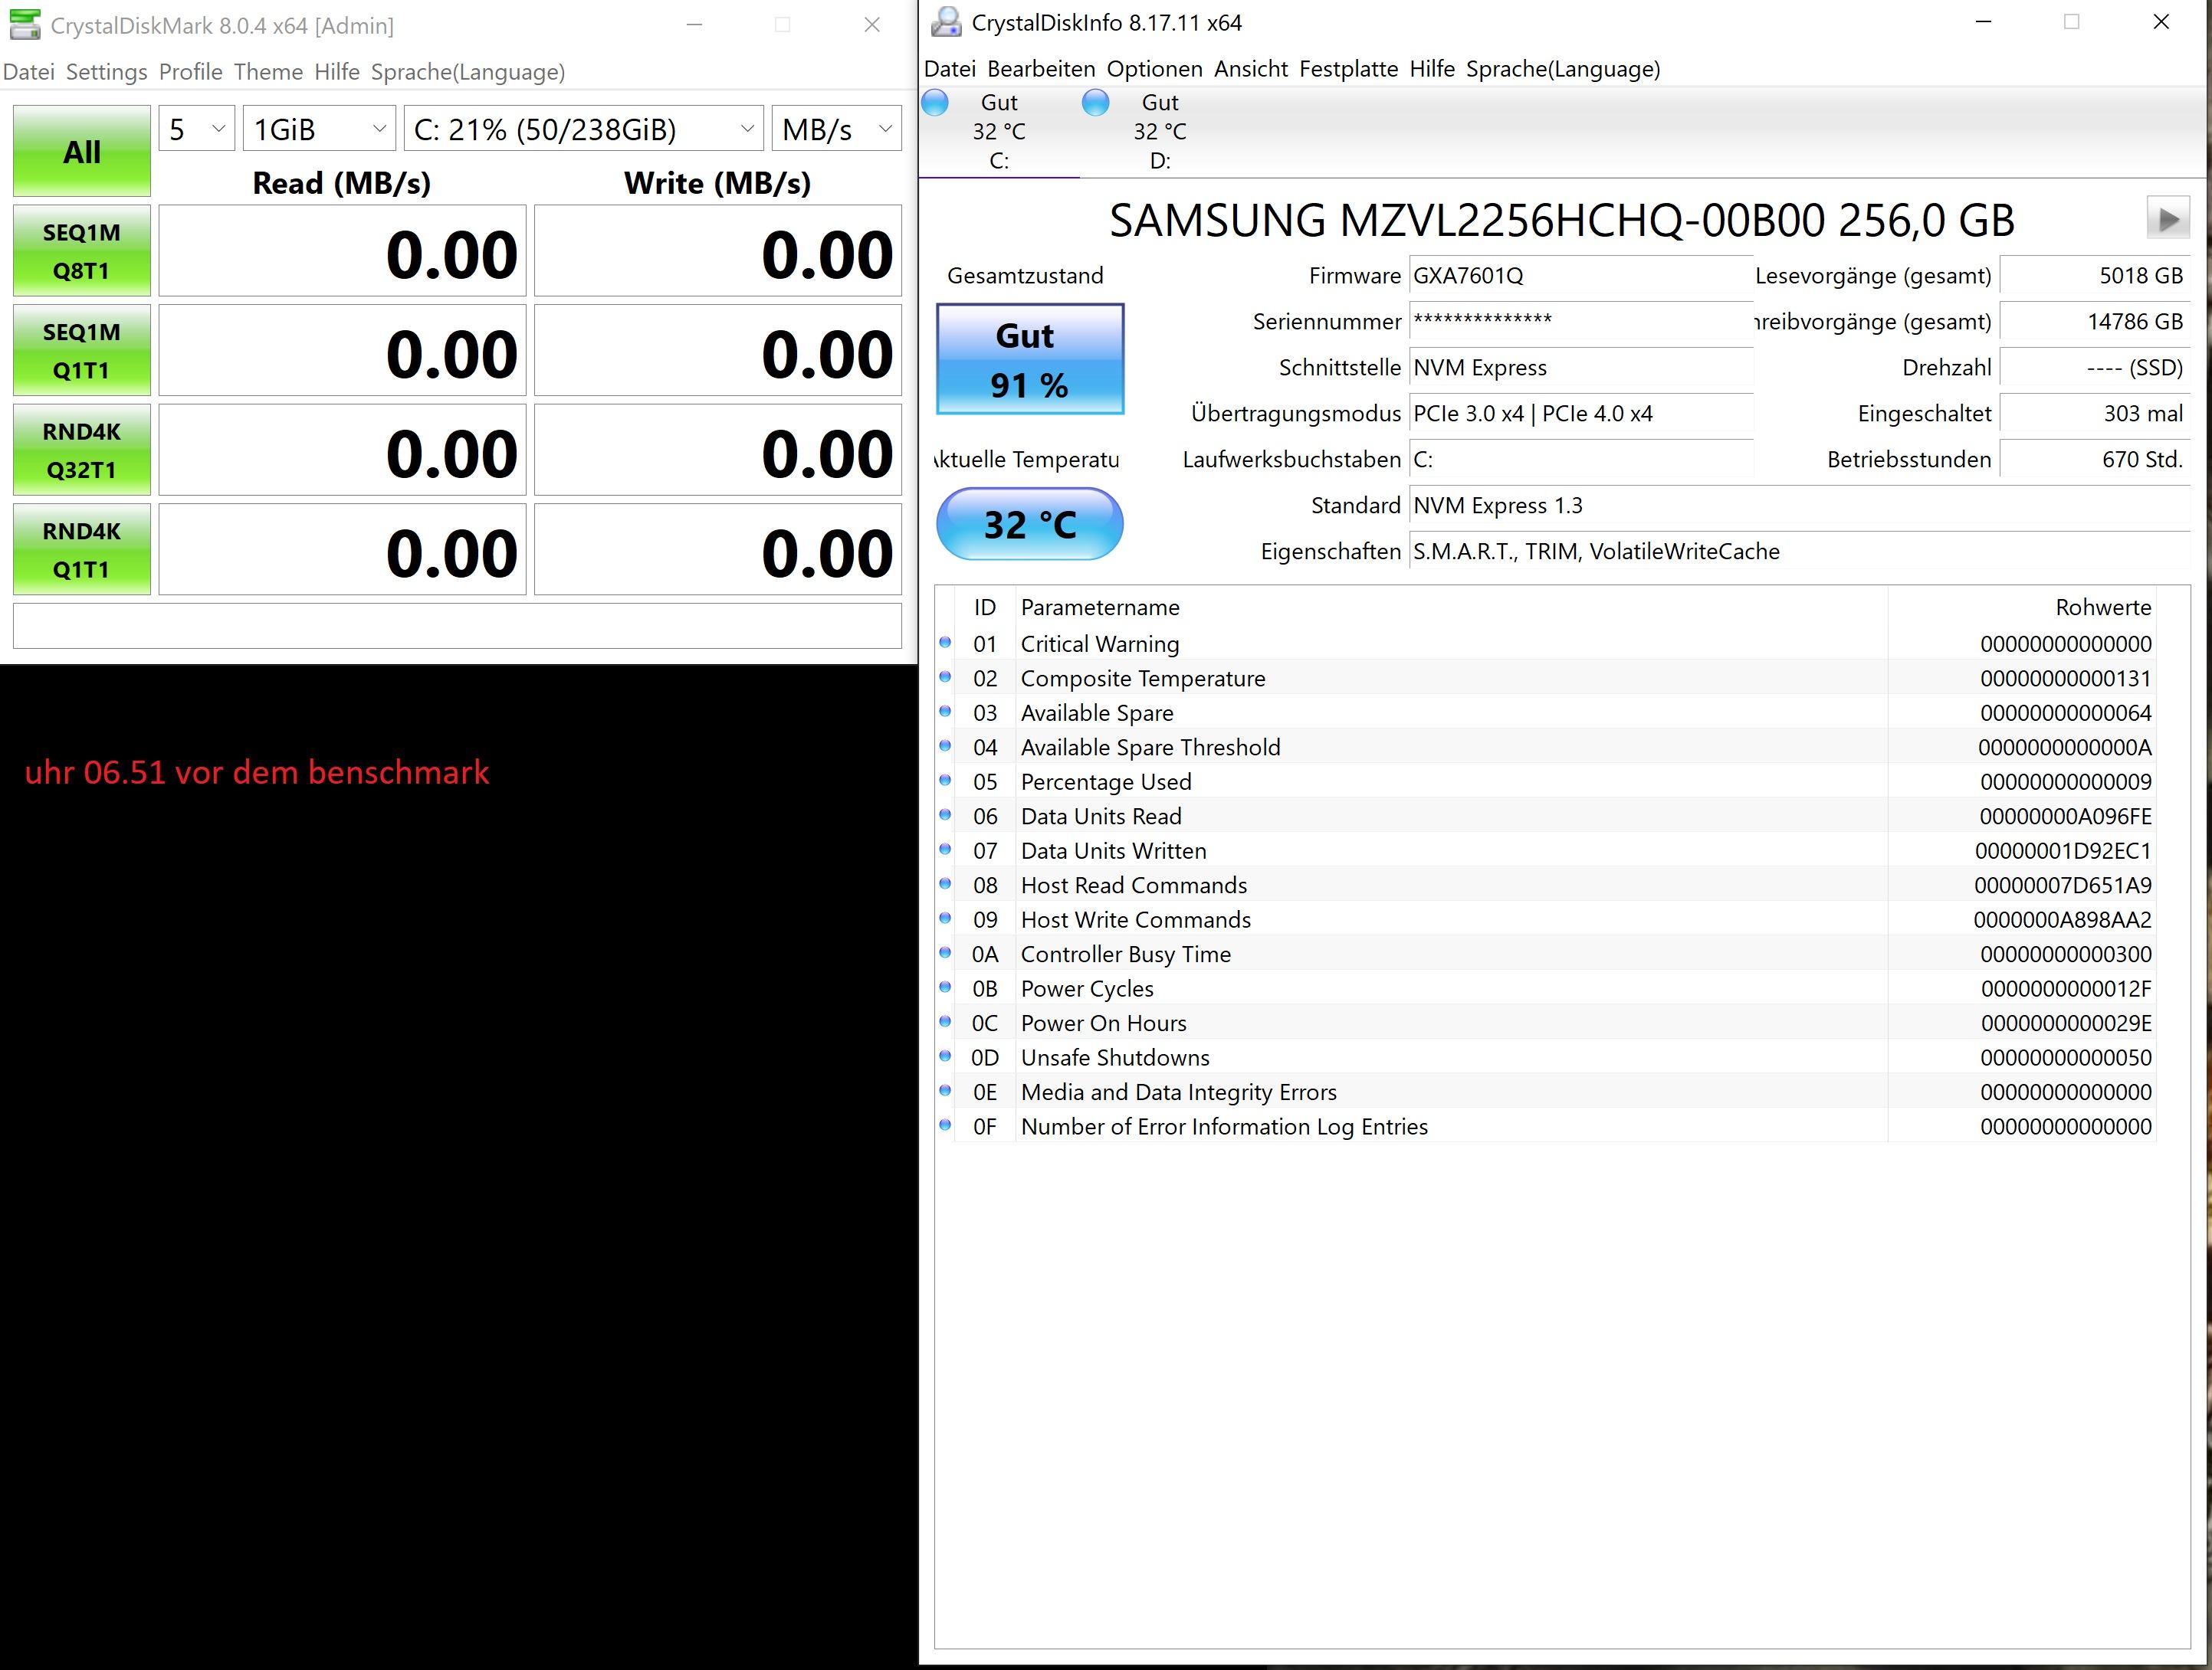The height and width of the screenshot is (1670, 2212).
Task: Open Festplatte menu in CrystalDiskInfo
Action: coord(1349,69)
